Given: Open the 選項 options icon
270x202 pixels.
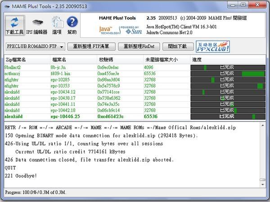Looking at the screenshot, I should point(57,26).
